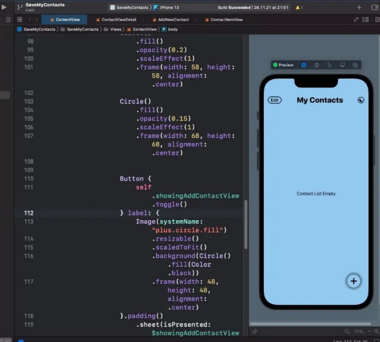Pin the preview canvas
This screenshot has height=342, width=380.
pyautogui.click(x=255, y=331)
